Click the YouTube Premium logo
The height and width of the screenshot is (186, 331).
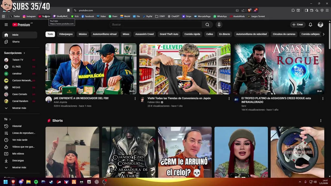coord(21,25)
